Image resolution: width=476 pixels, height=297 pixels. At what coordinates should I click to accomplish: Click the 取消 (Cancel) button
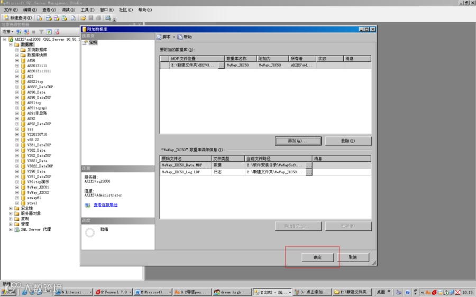[353, 257]
